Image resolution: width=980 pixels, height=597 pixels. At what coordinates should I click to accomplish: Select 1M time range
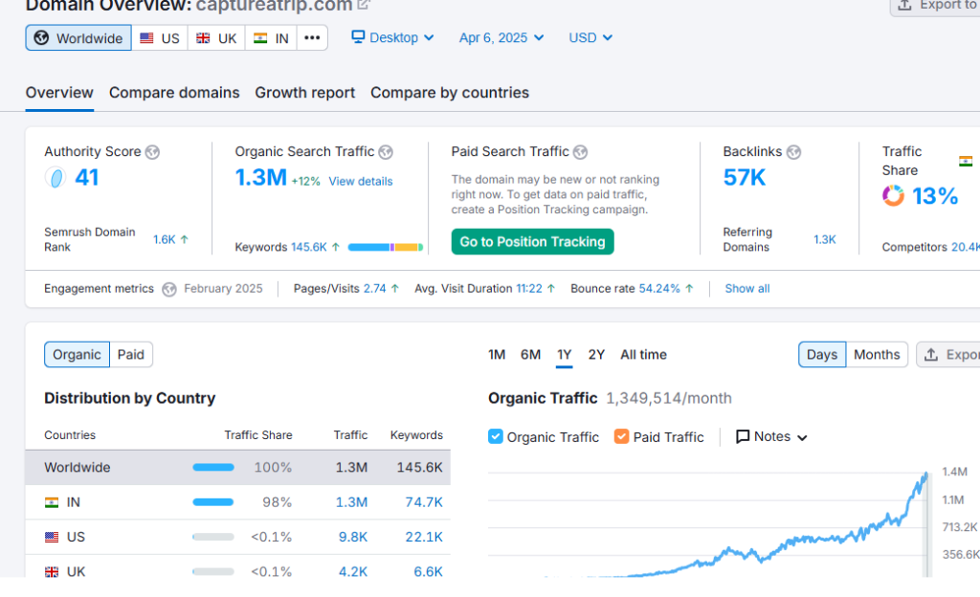pos(497,355)
